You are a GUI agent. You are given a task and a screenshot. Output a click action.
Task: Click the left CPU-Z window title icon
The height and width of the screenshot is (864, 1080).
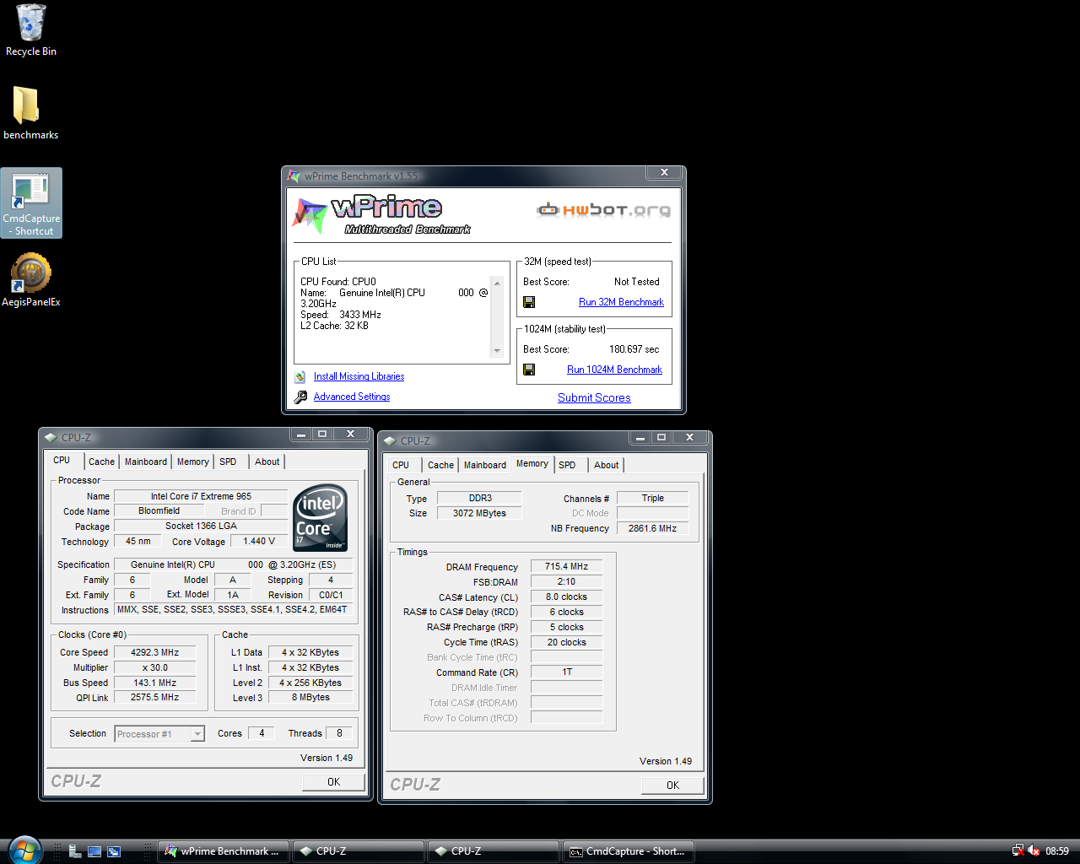[51, 438]
